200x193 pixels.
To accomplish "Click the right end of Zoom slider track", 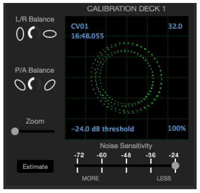I will [x=53, y=131].
